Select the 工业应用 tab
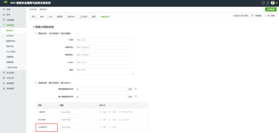The height and width of the screenshot is (133, 279). point(83,17)
